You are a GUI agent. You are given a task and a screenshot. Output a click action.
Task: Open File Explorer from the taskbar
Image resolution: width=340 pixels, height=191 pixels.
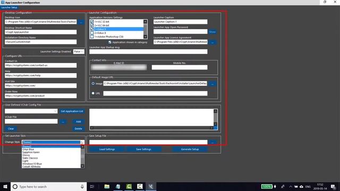click(x=107, y=186)
